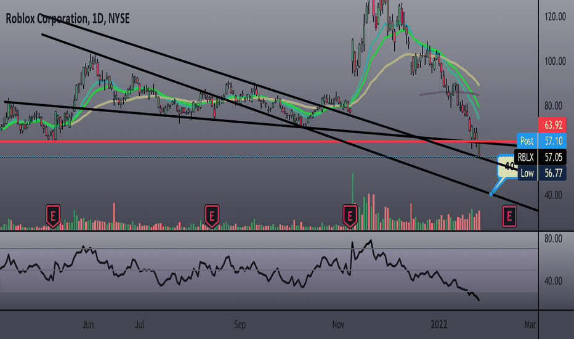The width and height of the screenshot is (574, 339).
Task: Click 80.00 on the main price axis
Action: click(553, 106)
